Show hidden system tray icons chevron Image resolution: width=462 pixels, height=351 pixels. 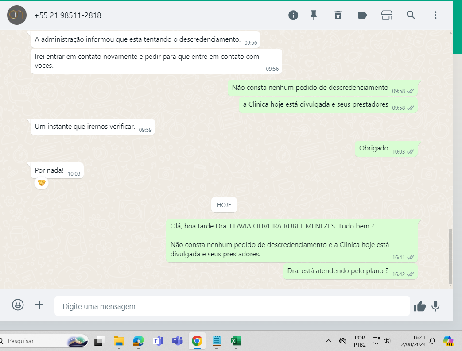329,341
